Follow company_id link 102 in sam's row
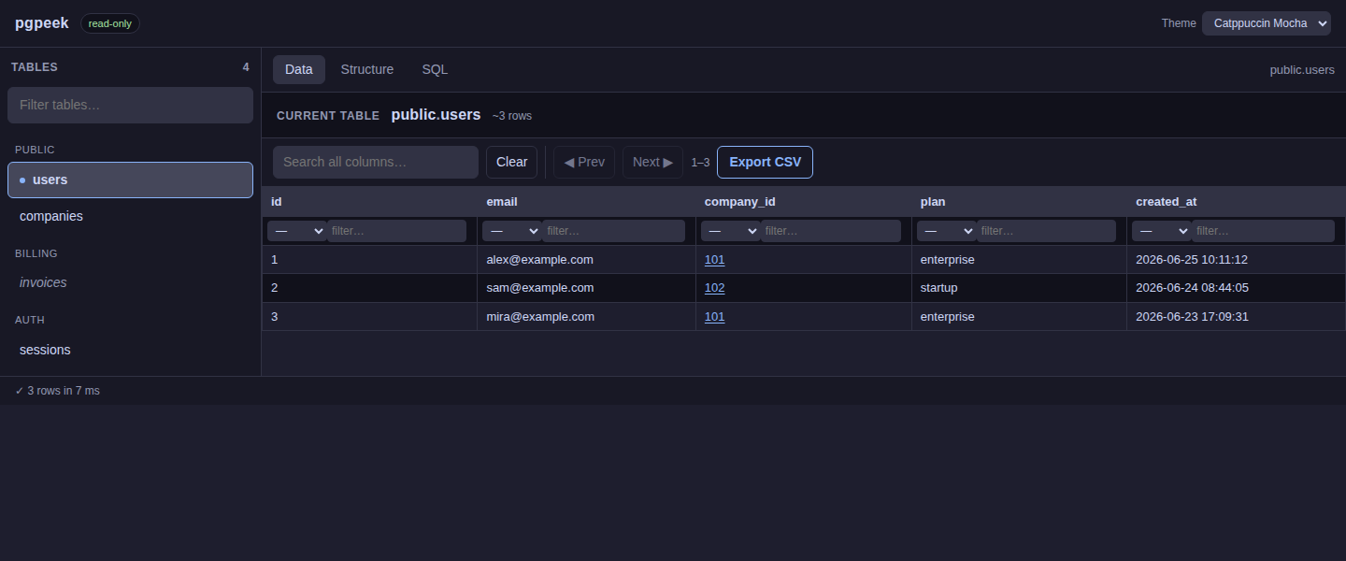1346x561 pixels. tap(714, 287)
